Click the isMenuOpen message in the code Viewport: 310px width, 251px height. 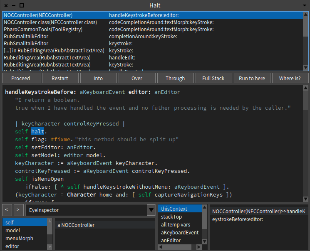(x=47, y=179)
